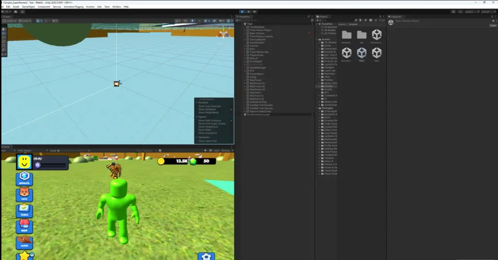498x260 pixels.
Task: Expand the Canvas object in Hierarchy
Action: pyautogui.click(x=245, y=46)
